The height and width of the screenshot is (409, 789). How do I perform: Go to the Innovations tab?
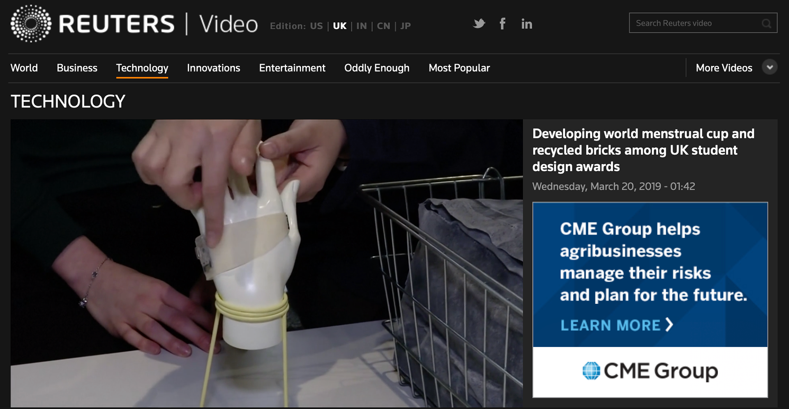coord(213,68)
